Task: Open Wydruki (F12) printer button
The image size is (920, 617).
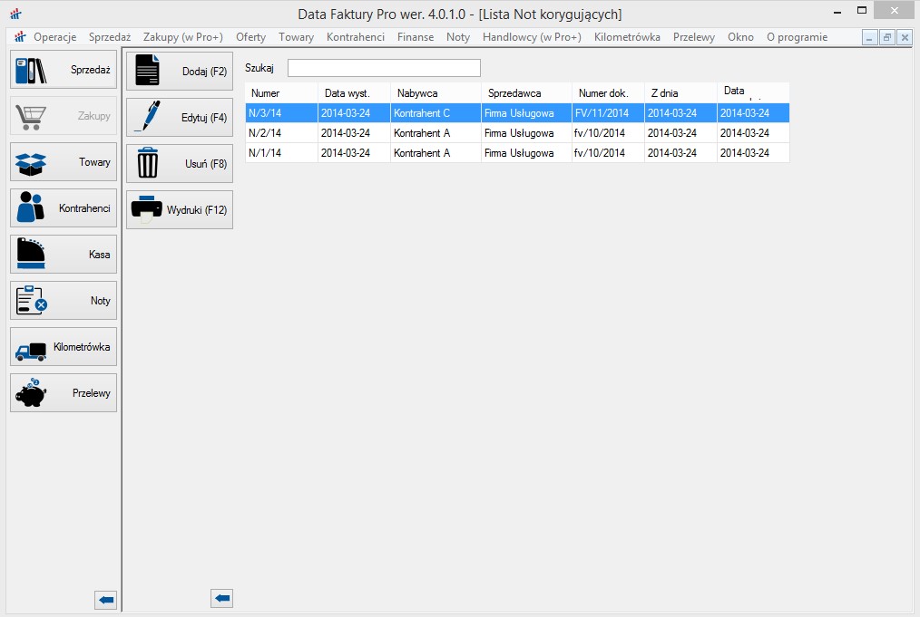Action: (x=180, y=210)
